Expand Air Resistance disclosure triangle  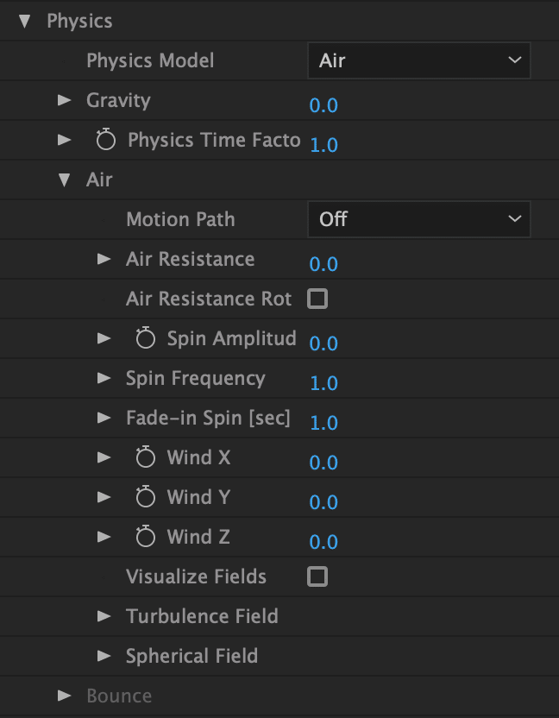[104, 259]
